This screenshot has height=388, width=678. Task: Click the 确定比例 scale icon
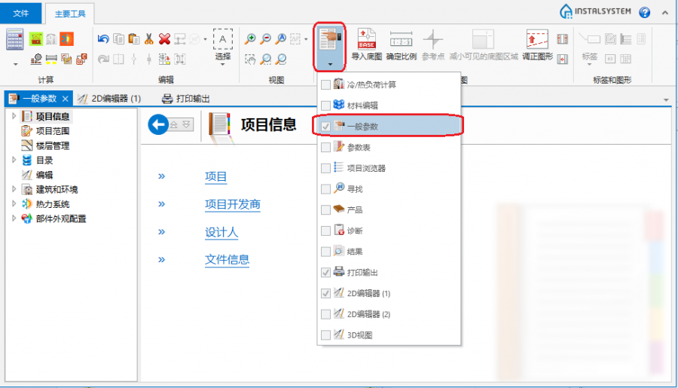coord(401,44)
